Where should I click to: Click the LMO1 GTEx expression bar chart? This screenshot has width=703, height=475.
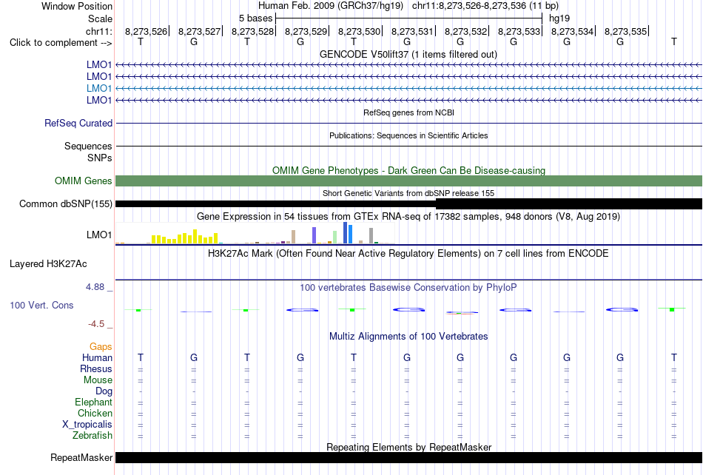coord(255,233)
